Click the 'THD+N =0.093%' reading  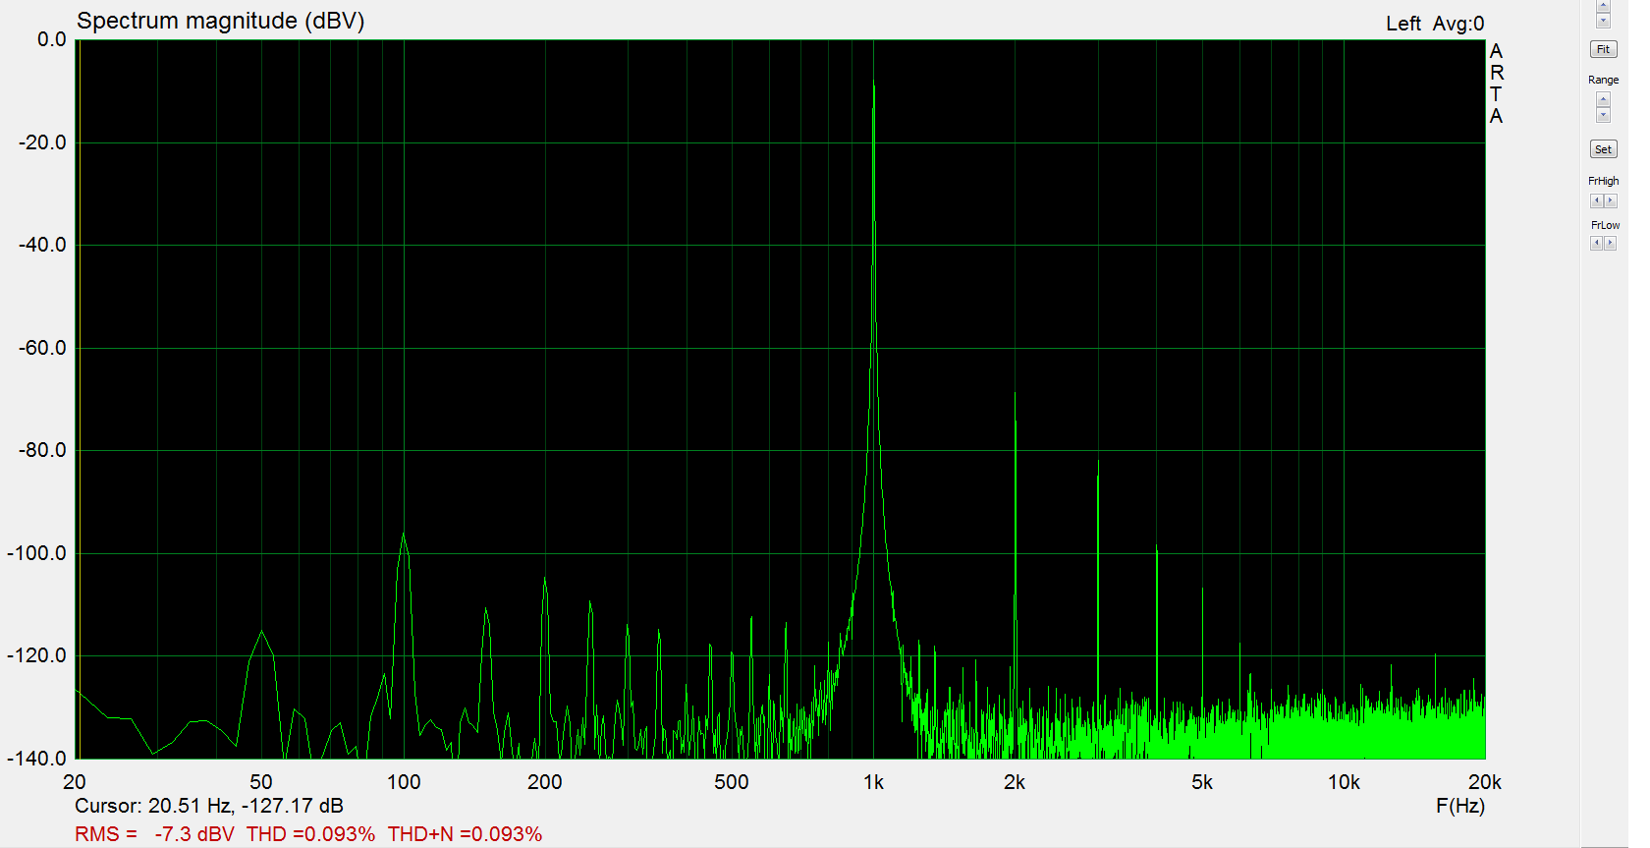(465, 834)
